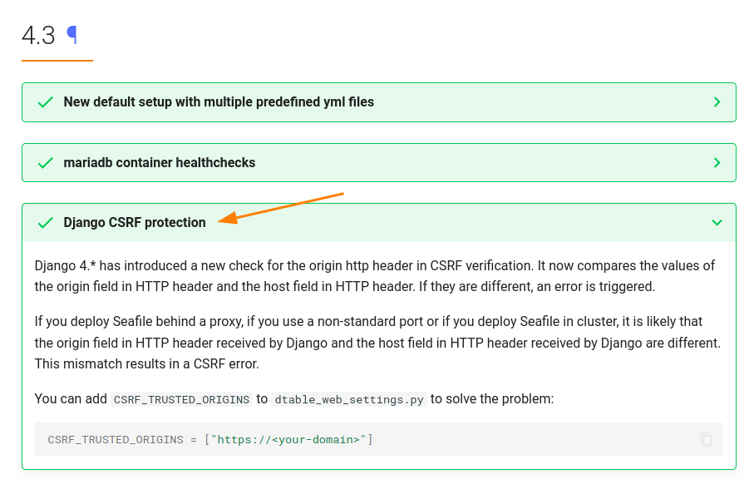Toggle the "mariadb container healthchecks" title bar
Viewport: 744px width, 499px height.
pyautogui.click(x=160, y=163)
